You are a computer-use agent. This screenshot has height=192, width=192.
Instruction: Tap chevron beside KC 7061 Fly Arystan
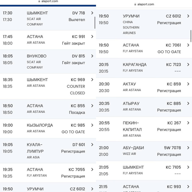tap(188, 45)
